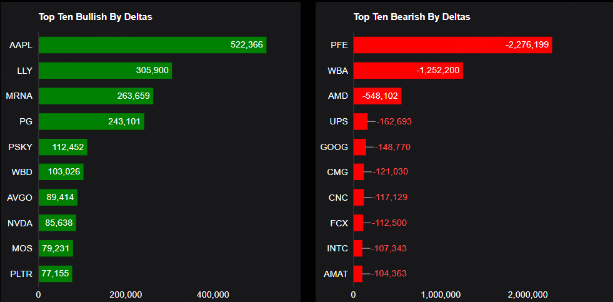Click the Top Ten Bearish By Deltas title
This screenshot has height=302, width=613.
(412, 17)
